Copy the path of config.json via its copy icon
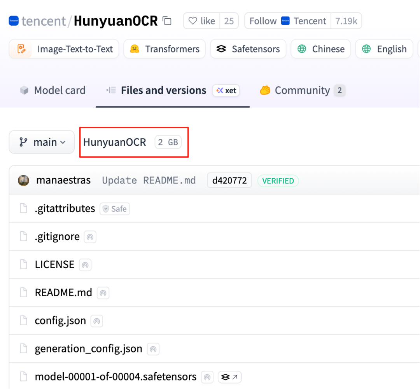 [x=96, y=321]
